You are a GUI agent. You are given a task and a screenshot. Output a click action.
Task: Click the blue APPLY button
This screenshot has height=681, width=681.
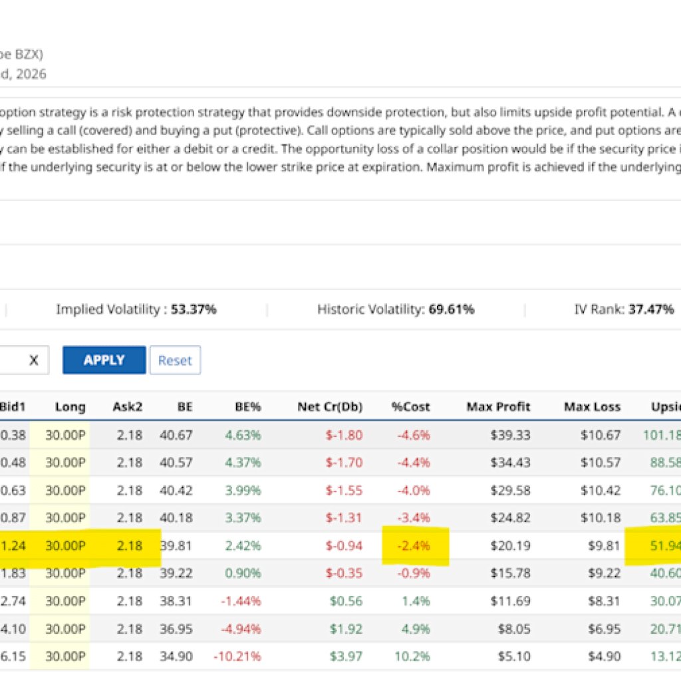(x=104, y=360)
